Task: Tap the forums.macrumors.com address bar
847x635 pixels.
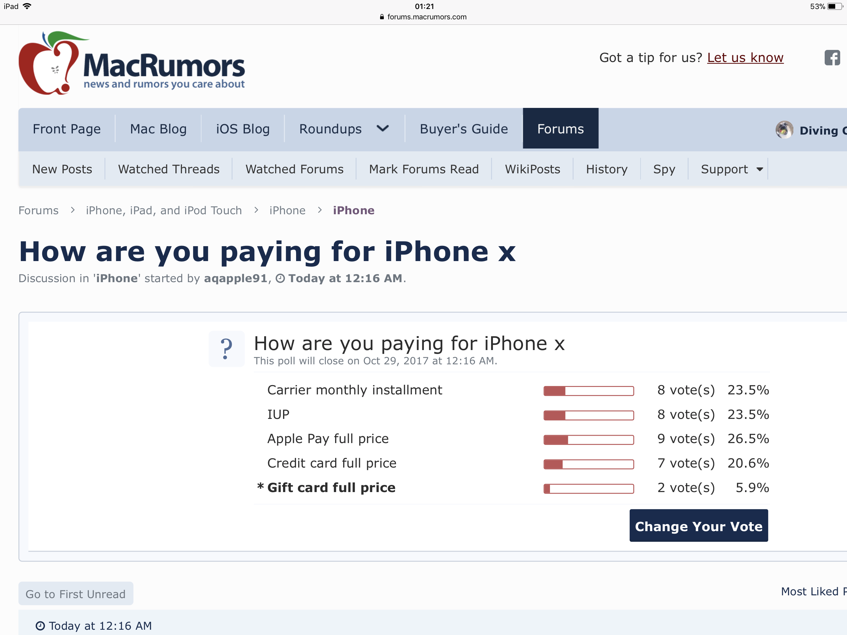Action: tap(423, 17)
